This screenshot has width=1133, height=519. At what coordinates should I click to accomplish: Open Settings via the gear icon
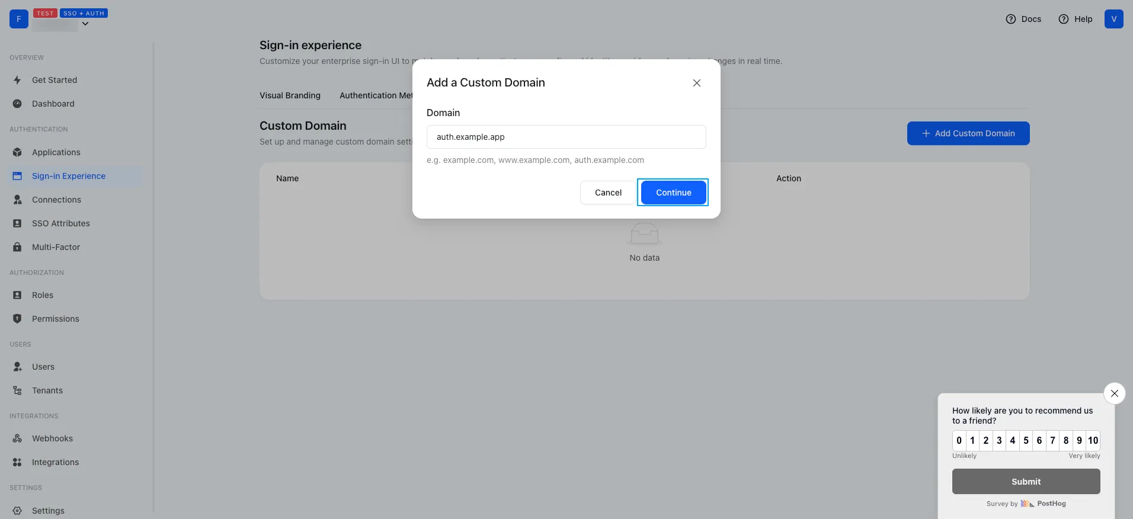click(x=18, y=511)
